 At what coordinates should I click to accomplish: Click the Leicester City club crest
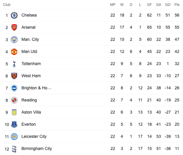(x=14, y=136)
